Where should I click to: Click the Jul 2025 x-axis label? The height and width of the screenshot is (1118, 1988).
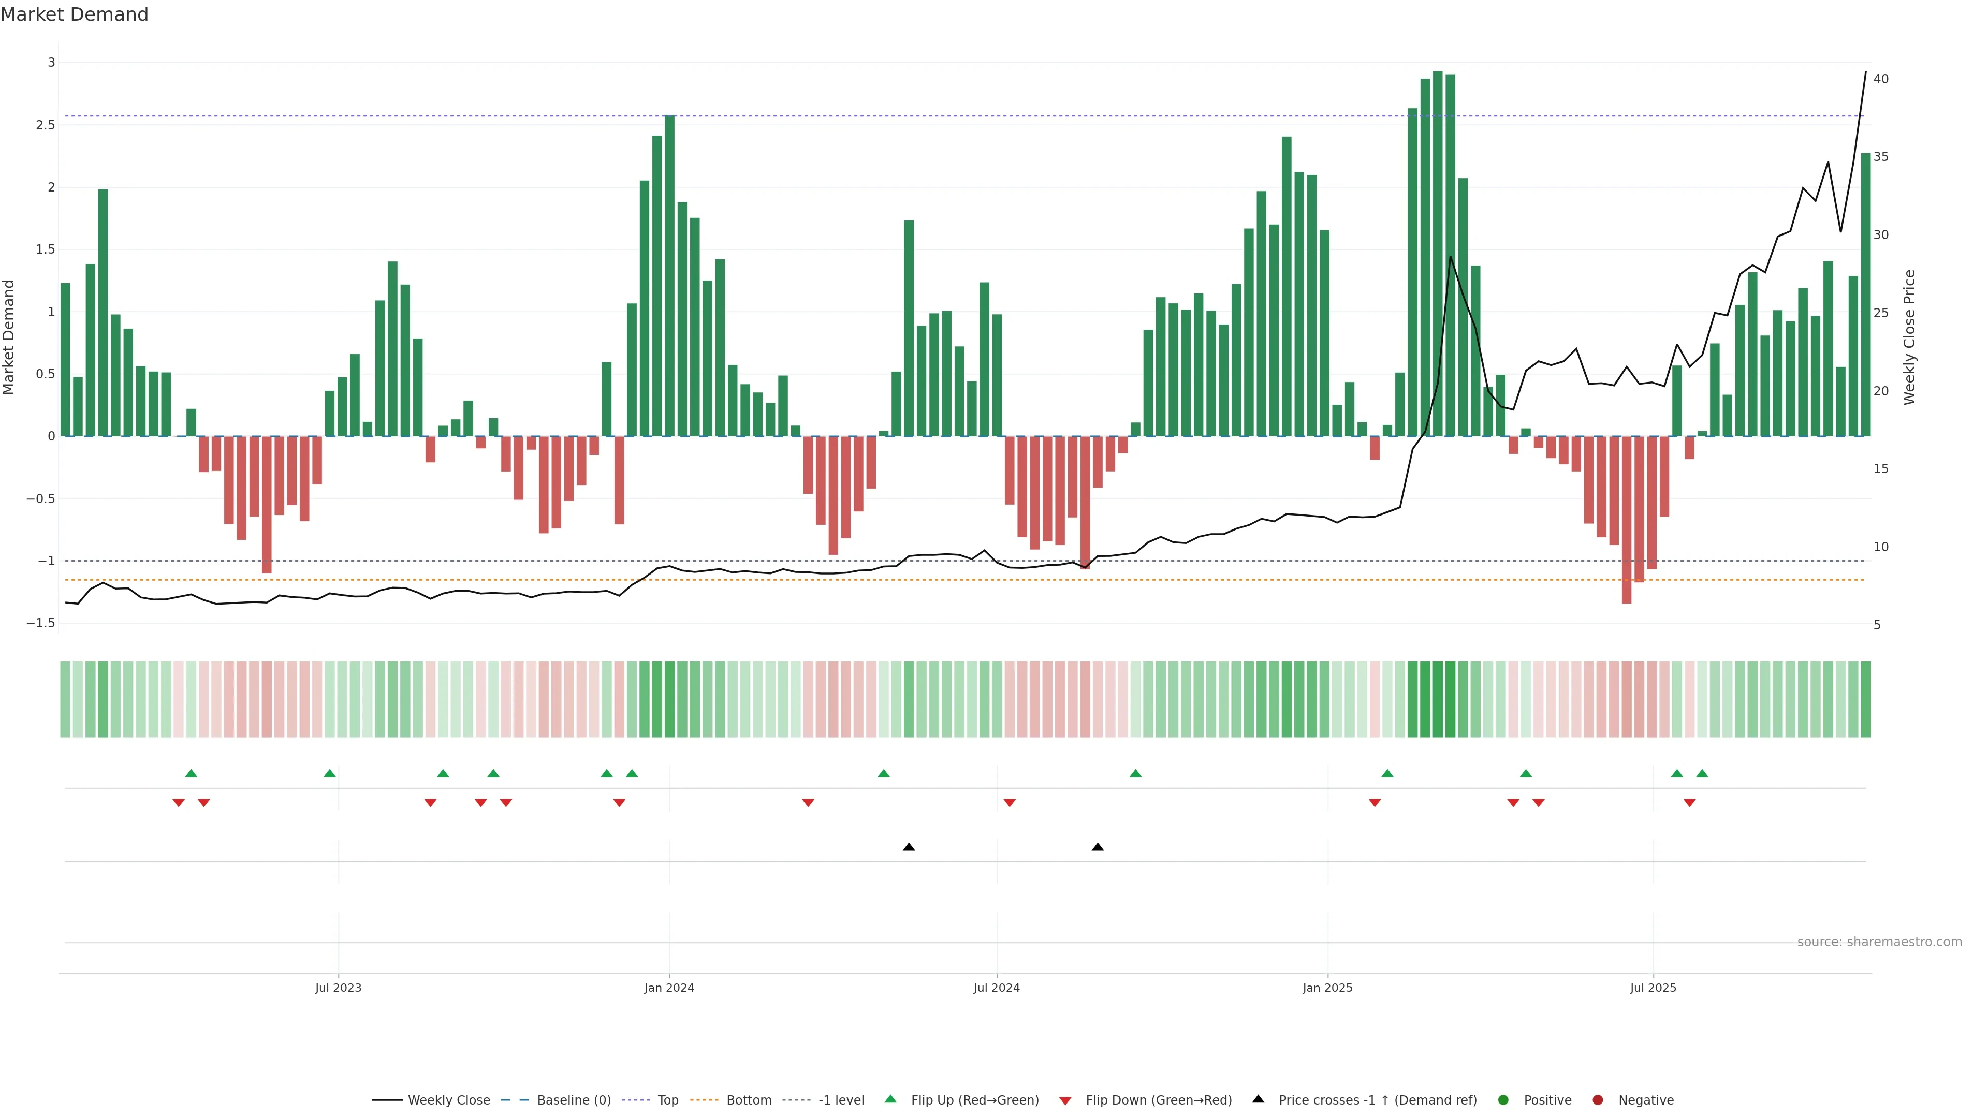coord(1653,988)
